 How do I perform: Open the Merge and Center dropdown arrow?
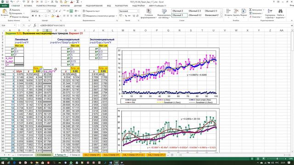coord(116,16)
